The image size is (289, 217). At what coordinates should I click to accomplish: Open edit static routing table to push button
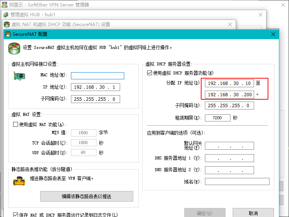(x=87, y=196)
